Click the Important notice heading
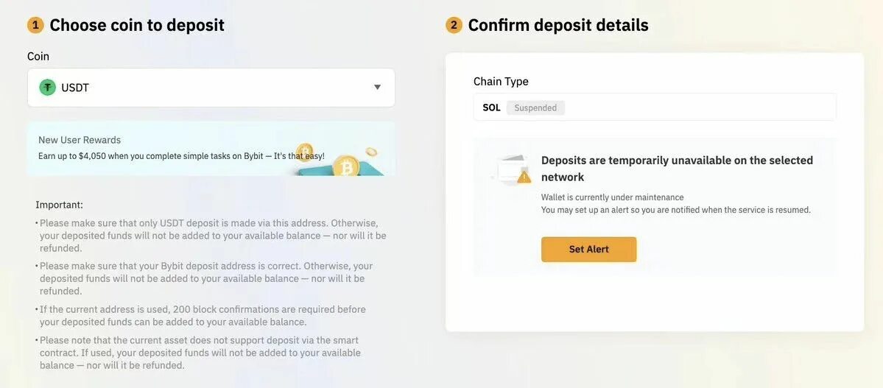883x388 pixels. point(59,205)
